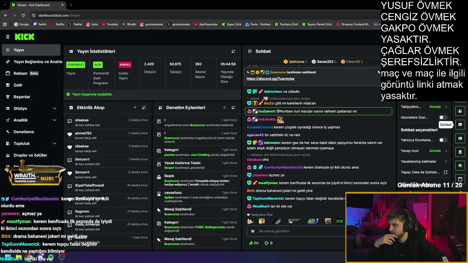Expand the Topluluk sidebar section

pyautogui.click(x=31, y=144)
